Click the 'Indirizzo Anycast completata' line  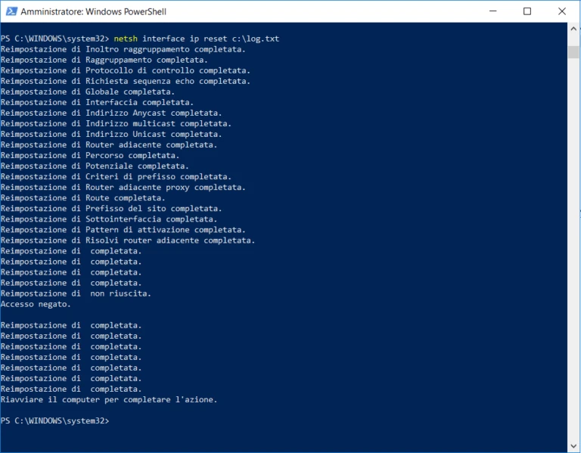[111, 113]
